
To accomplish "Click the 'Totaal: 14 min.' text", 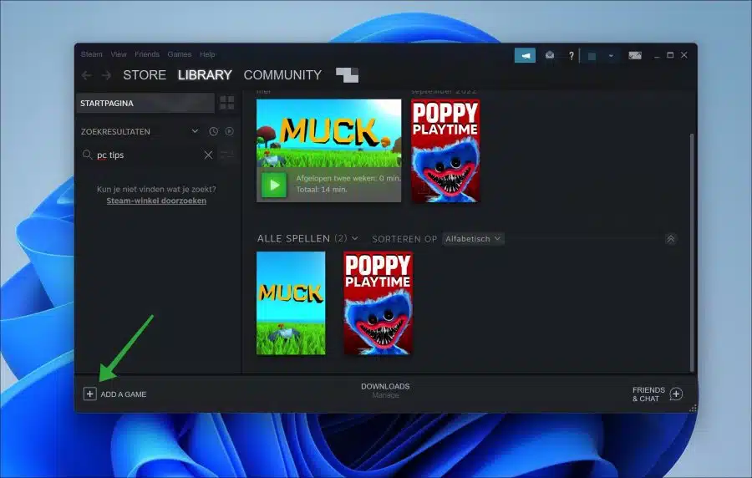I will [x=322, y=190].
